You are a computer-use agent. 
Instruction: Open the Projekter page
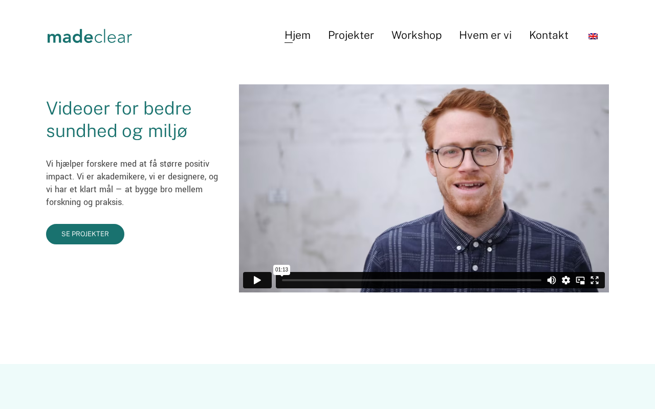pos(351,35)
